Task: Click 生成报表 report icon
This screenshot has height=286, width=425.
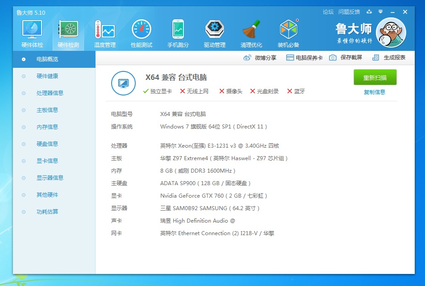Action: [x=375, y=58]
